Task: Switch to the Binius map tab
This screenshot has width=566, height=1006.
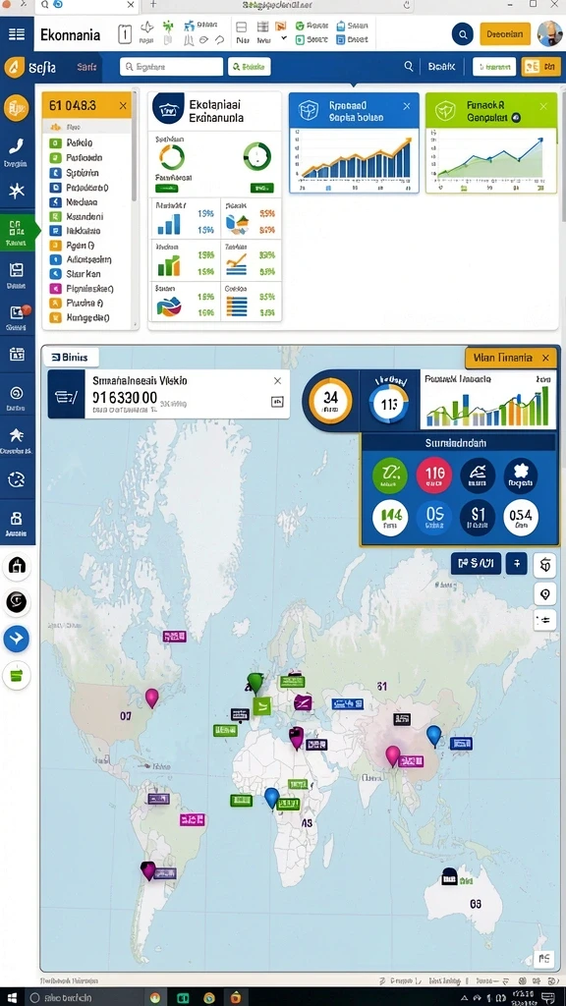Action: tap(70, 358)
